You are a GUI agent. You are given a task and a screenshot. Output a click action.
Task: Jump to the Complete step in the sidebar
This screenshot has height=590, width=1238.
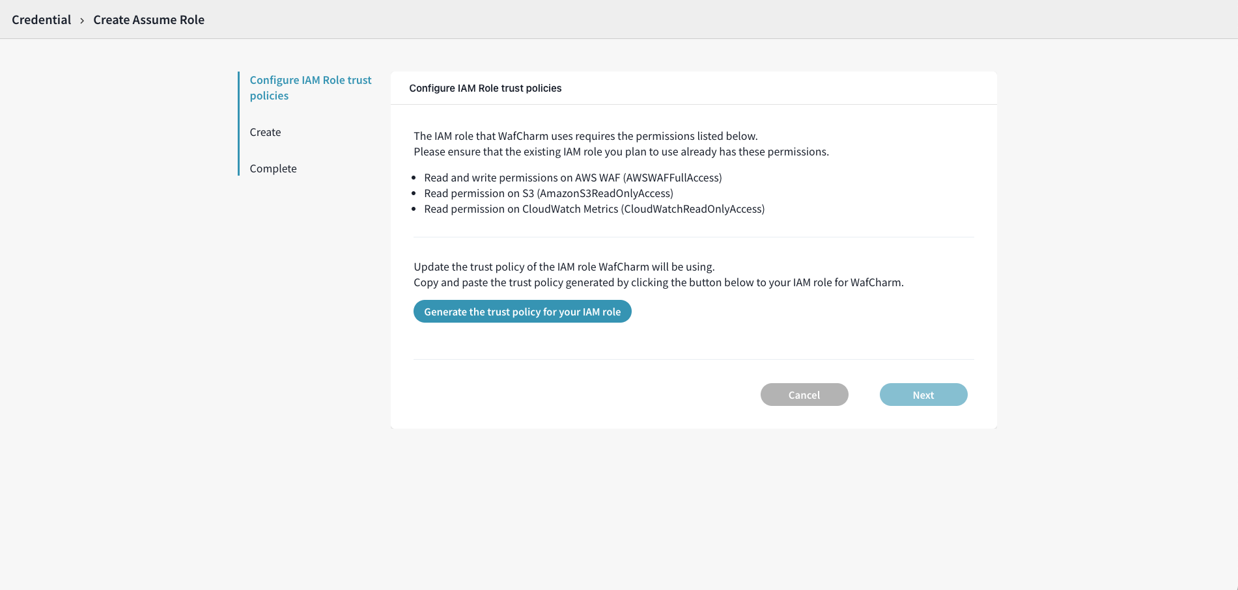pos(273,168)
